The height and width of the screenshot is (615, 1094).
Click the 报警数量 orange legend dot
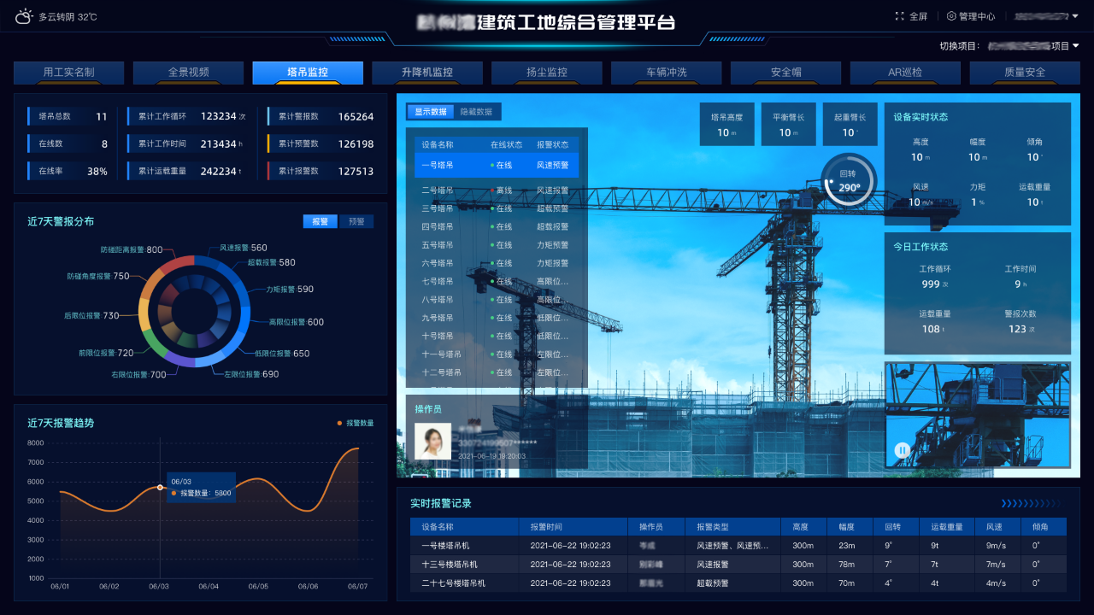pos(339,423)
